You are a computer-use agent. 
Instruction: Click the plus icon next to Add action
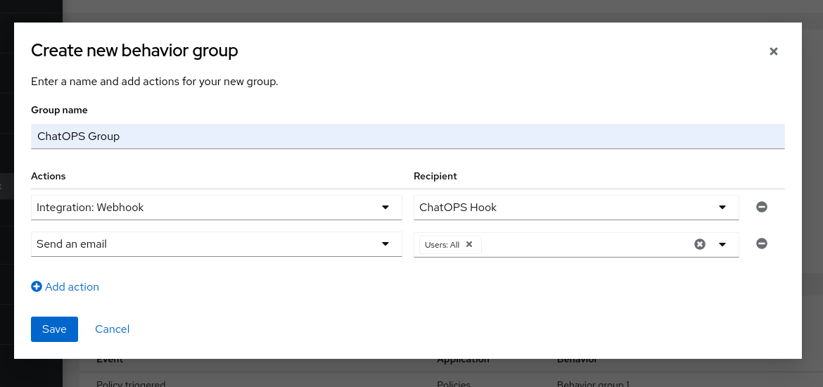37,287
